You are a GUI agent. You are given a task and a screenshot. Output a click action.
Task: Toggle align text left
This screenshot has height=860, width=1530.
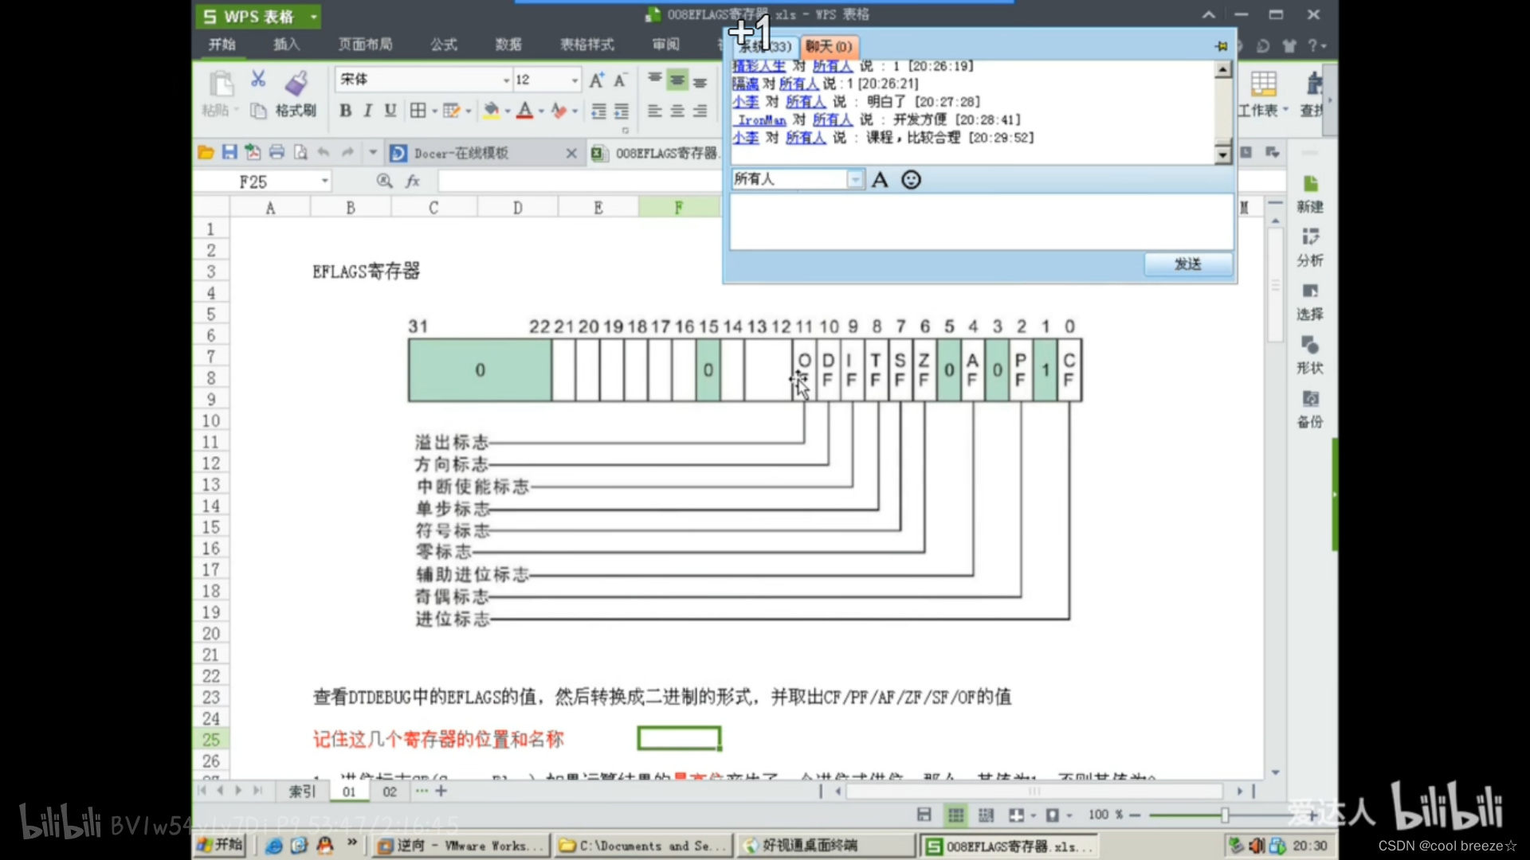pos(654,111)
